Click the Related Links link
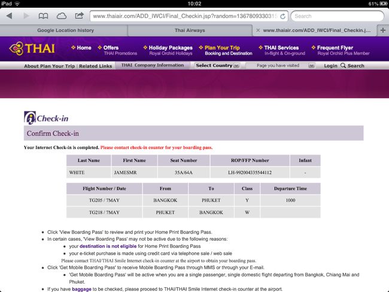 (x=96, y=66)
